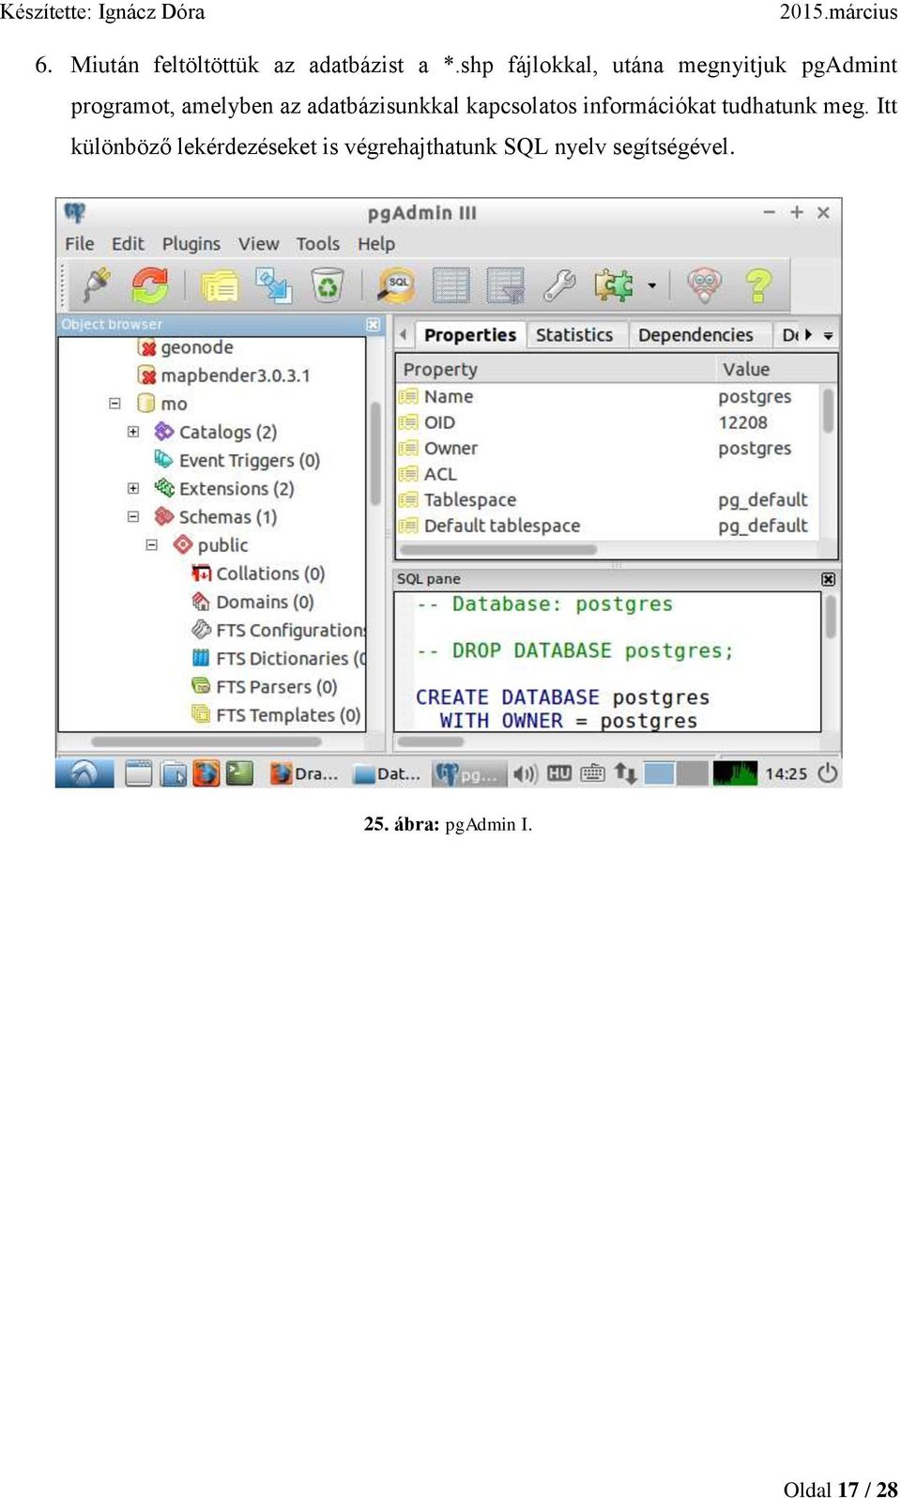Open the plugins toolbar dropdown arrow
This screenshot has height=1498, width=901.
point(651,285)
